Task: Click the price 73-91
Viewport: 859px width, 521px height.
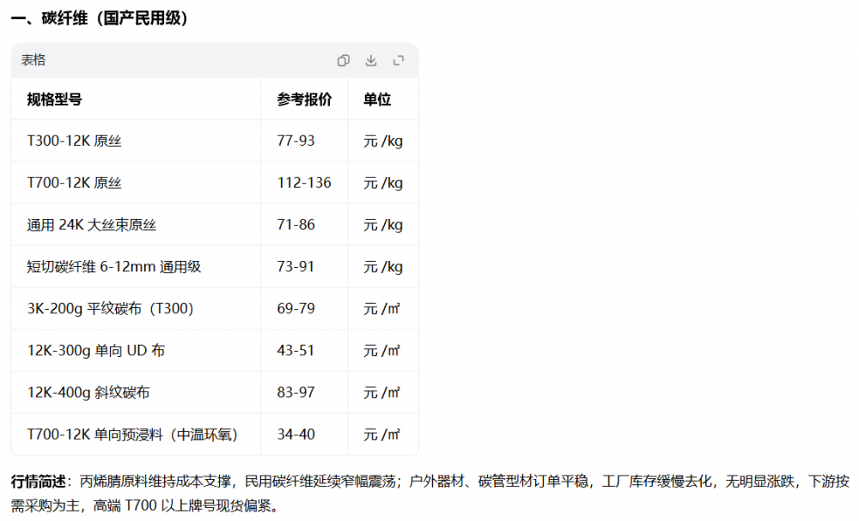Action: point(295,267)
